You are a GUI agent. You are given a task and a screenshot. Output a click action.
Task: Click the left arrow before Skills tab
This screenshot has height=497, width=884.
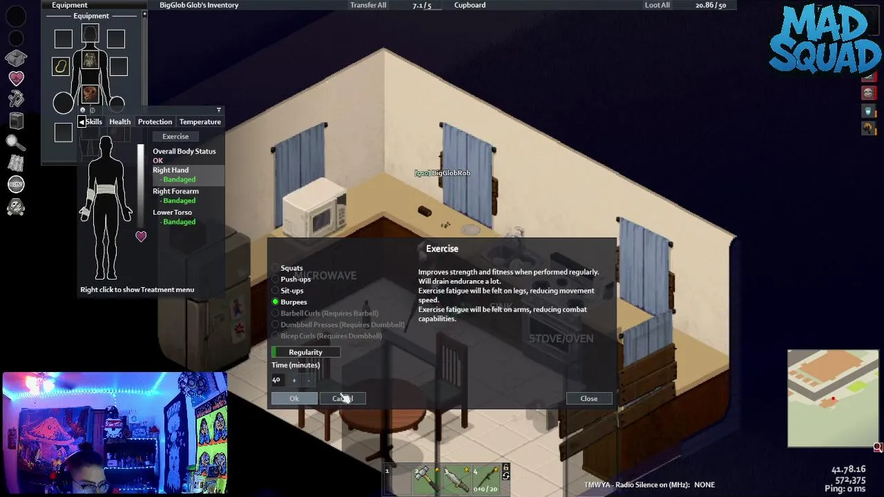point(81,122)
